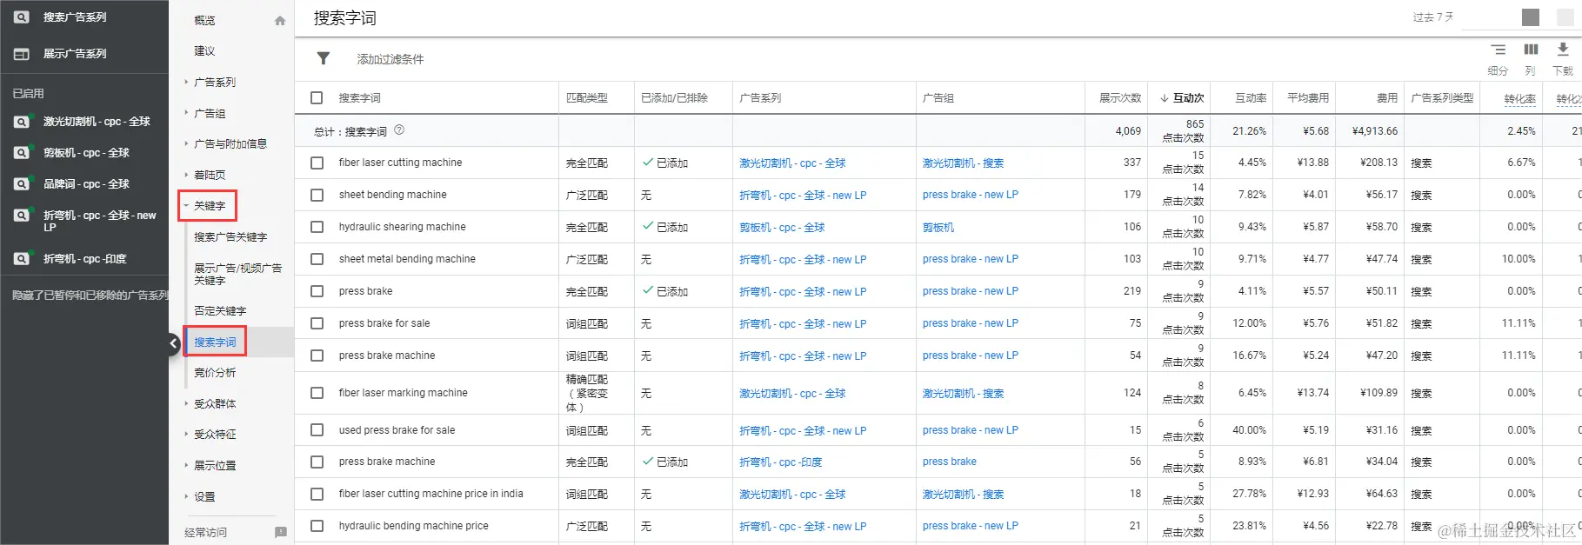
Task: Check the fiber laser cutting machine row
Action: click(317, 163)
